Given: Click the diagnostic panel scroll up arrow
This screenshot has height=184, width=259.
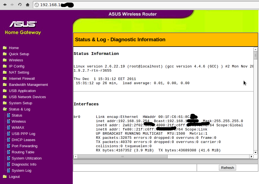Looking at the screenshot, I should 255,49.
